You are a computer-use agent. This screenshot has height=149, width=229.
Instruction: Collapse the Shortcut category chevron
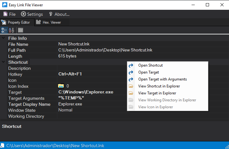point(3,62)
